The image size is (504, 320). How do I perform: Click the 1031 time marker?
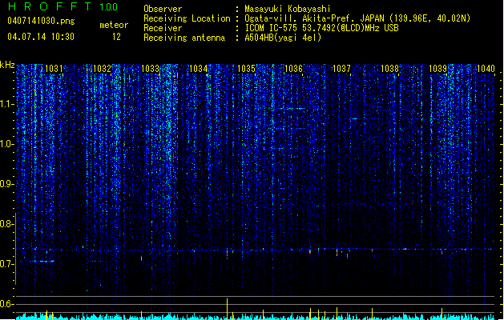(x=54, y=69)
